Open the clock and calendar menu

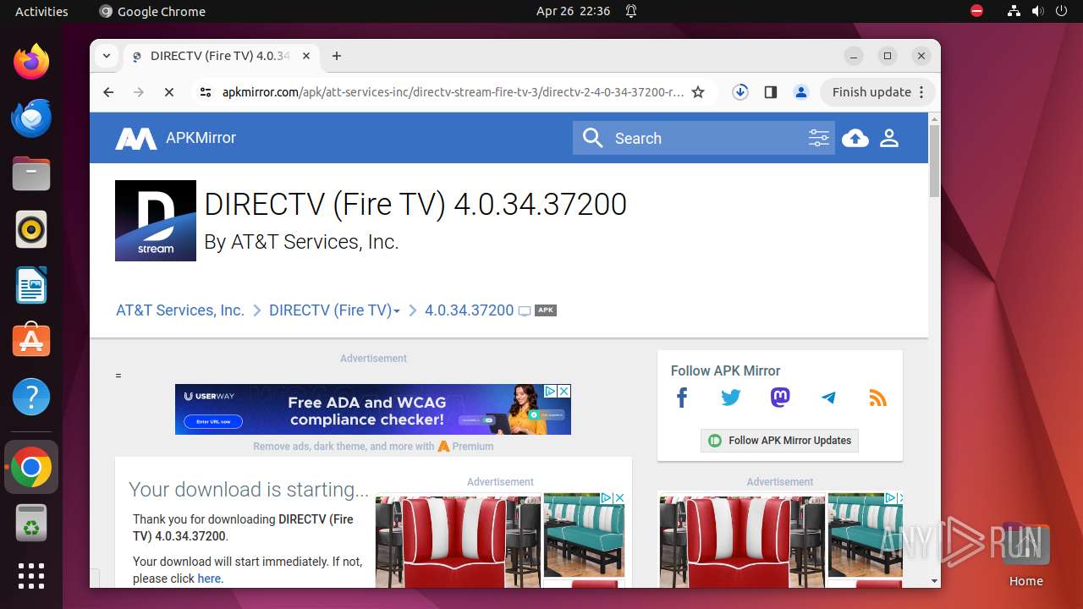(573, 11)
